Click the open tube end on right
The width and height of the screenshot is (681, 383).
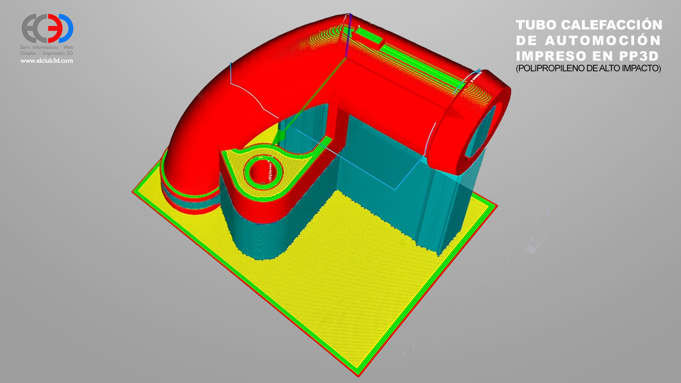click(482, 132)
